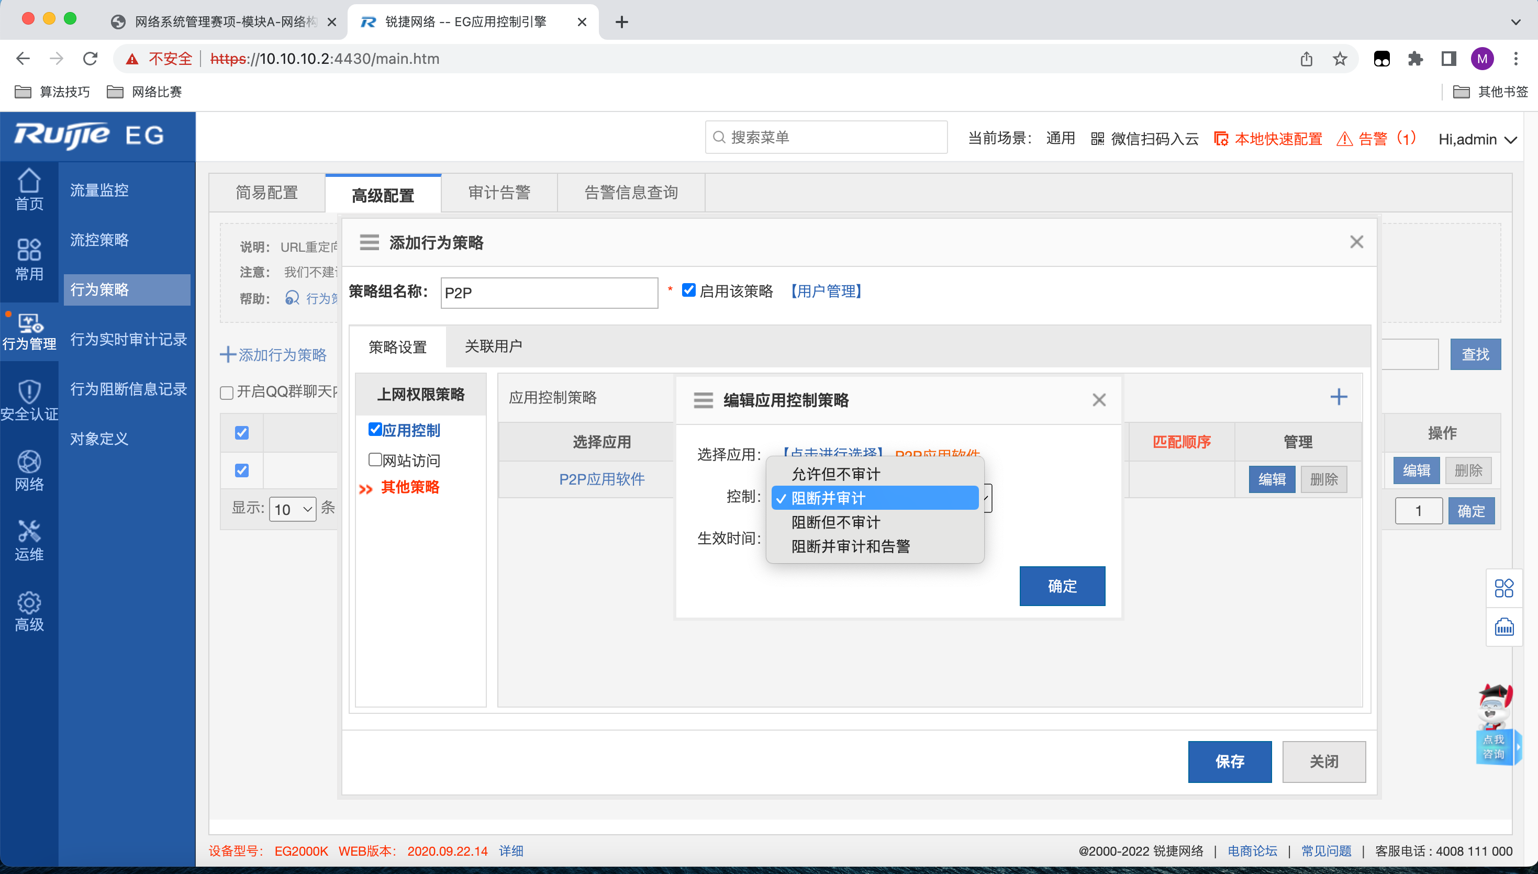This screenshot has height=874, width=1538.
Task: Select 允许但不审计 from the control dropdown
Action: pos(875,474)
